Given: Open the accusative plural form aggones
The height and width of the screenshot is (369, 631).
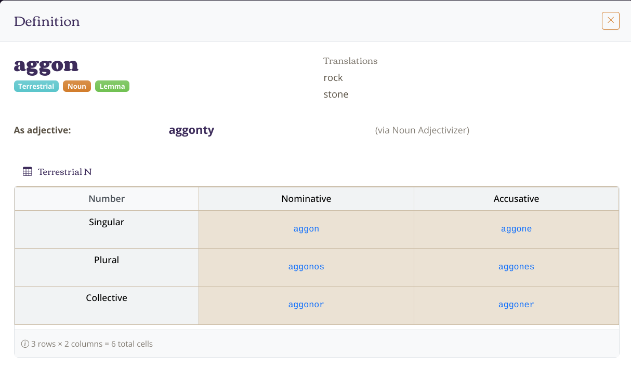Looking at the screenshot, I should (x=516, y=267).
